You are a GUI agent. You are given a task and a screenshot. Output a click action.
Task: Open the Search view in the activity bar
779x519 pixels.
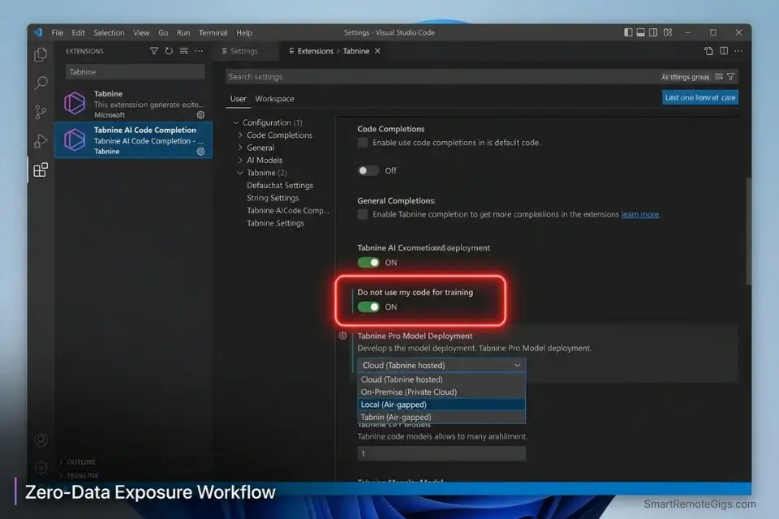pyautogui.click(x=41, y=82)
